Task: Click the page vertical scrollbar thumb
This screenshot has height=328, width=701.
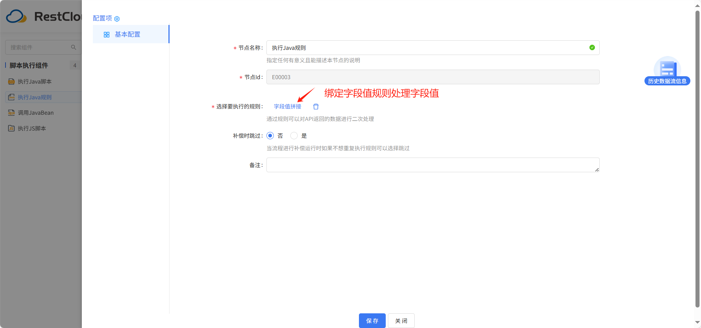Action: tap(698, 159)
